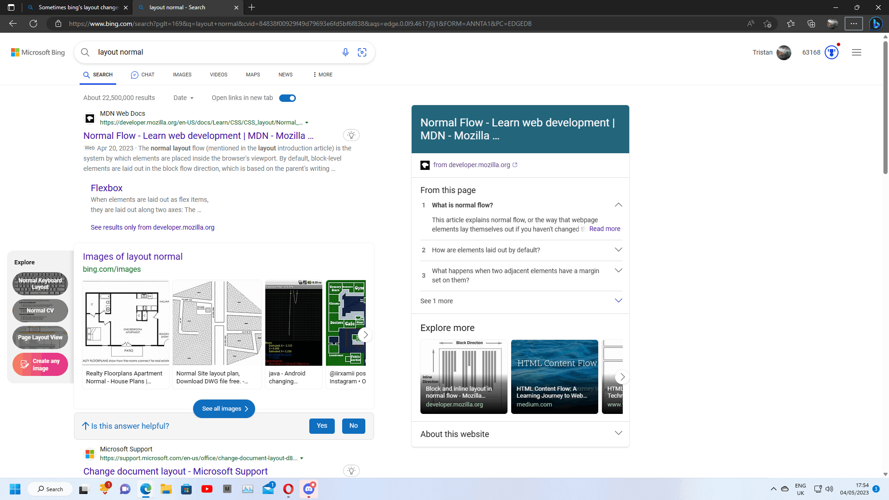Click the page vertical scrollbar thumb
The width and height of the screenshot is (889, 500).
[x=885, y=106]
